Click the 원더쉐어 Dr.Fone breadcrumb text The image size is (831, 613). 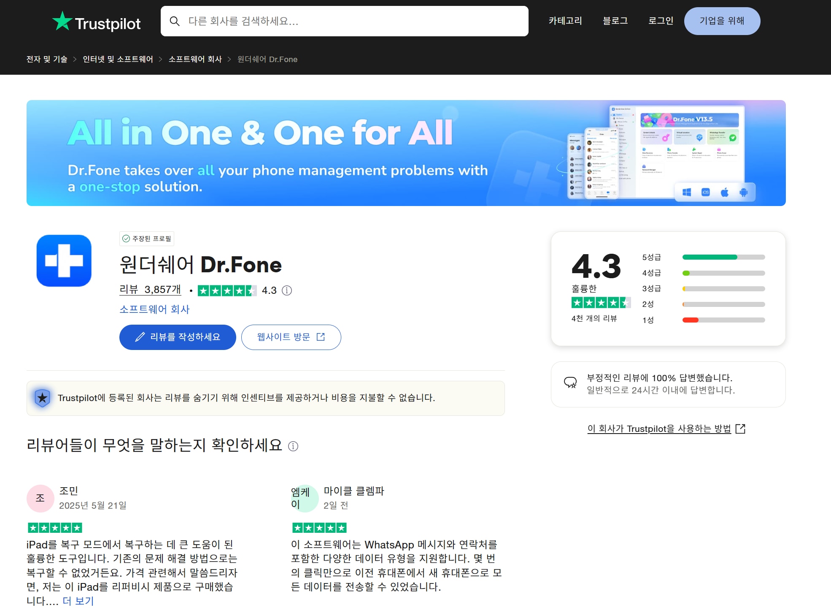point(267,59)
